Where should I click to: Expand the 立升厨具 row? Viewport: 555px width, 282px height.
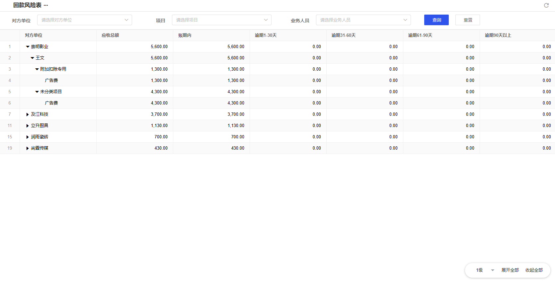[28, 126]
